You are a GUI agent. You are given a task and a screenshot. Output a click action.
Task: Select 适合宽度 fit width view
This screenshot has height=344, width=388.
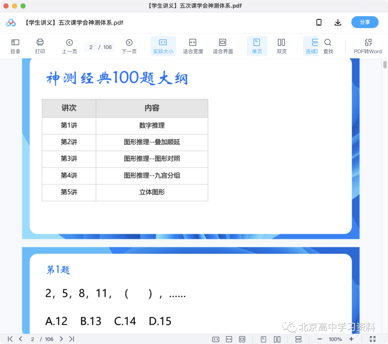[x=193, y=46]
